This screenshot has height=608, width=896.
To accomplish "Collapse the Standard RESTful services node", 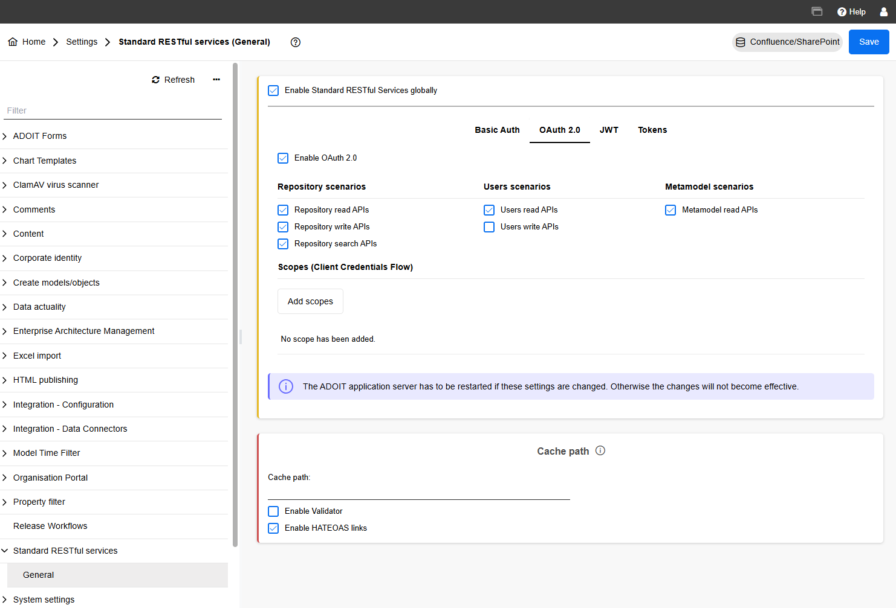I will coord(5,551).
